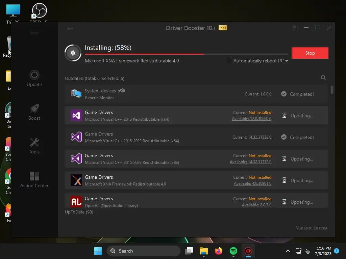Open Available: 12.0.40660.0 version link

click(251, 118)
